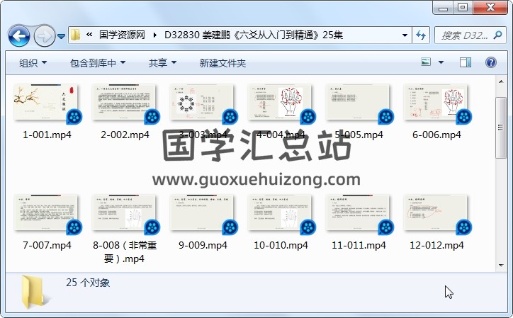Screen dimensions: 513x318
Task: Click the Back navigation arrow
Action: click(x=19, y=35)
